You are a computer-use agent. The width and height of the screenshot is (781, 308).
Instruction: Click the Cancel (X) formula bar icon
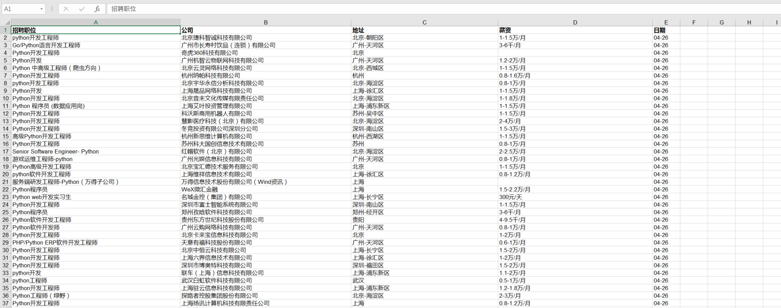coord(66,9)
